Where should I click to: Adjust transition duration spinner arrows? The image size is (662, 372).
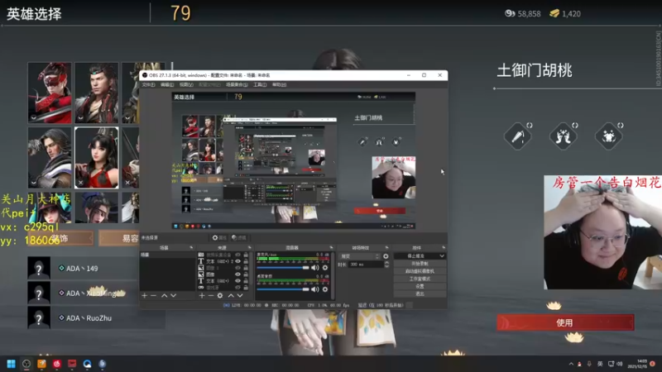coord(386,265)
